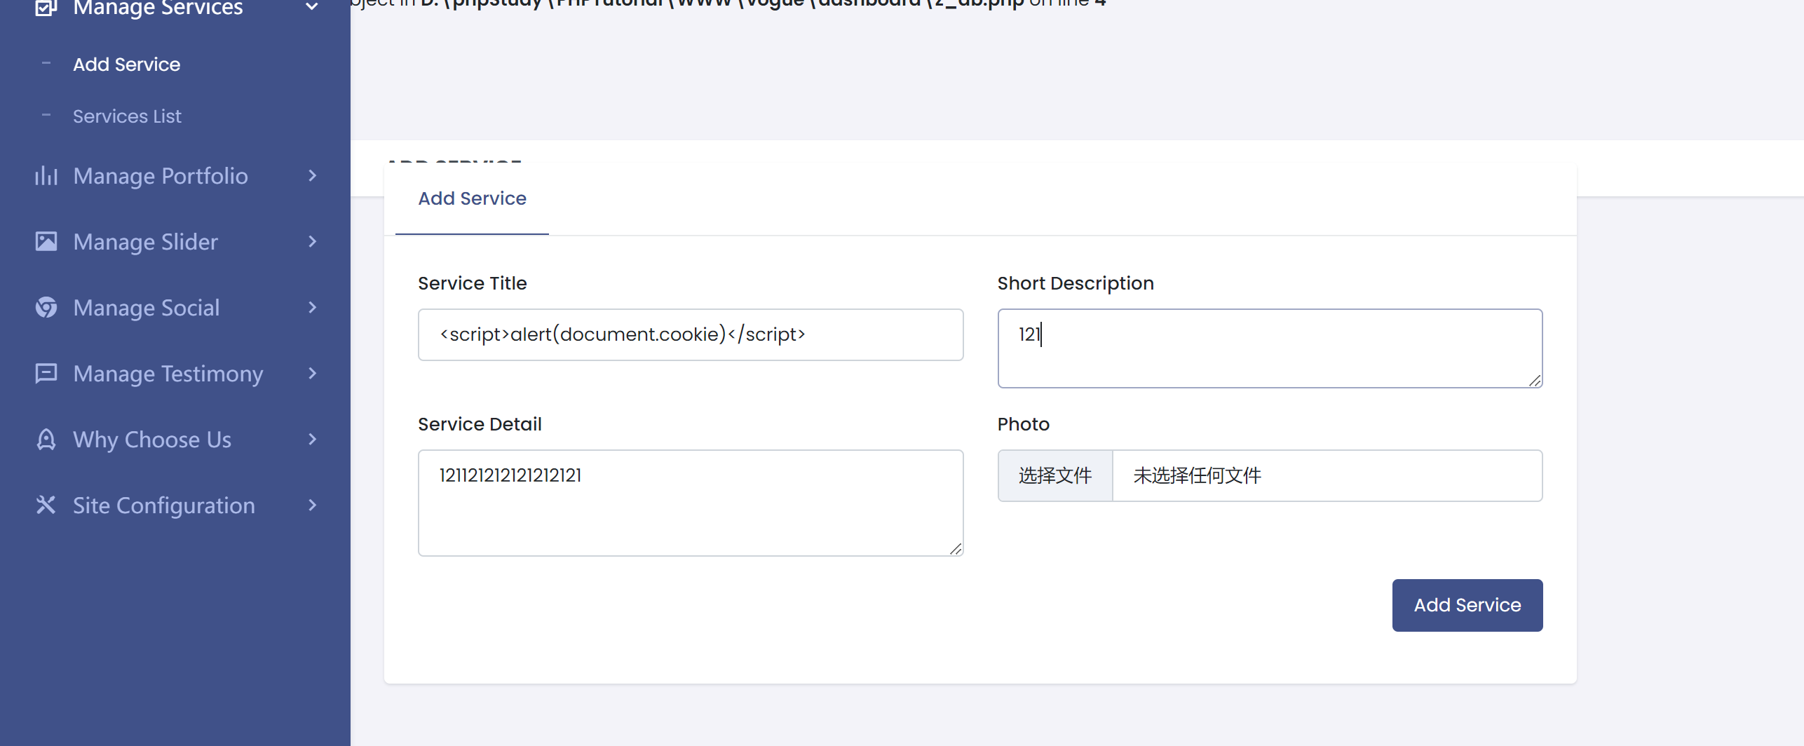The image size is (1804, 746).
Task: Expand the Manage Testimony chevron
Action: coord(313,373)
